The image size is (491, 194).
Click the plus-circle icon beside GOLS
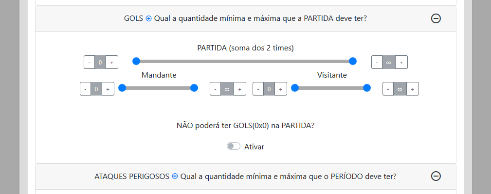(148, 18)
